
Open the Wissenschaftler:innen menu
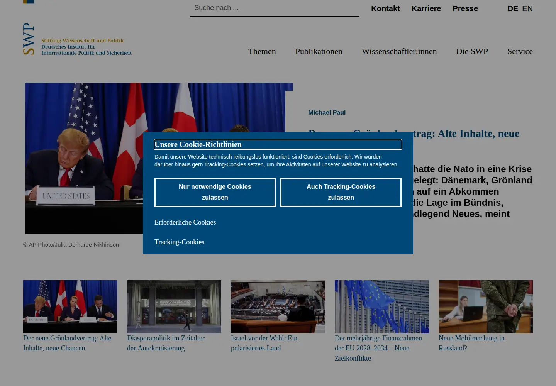click(399, 51)
